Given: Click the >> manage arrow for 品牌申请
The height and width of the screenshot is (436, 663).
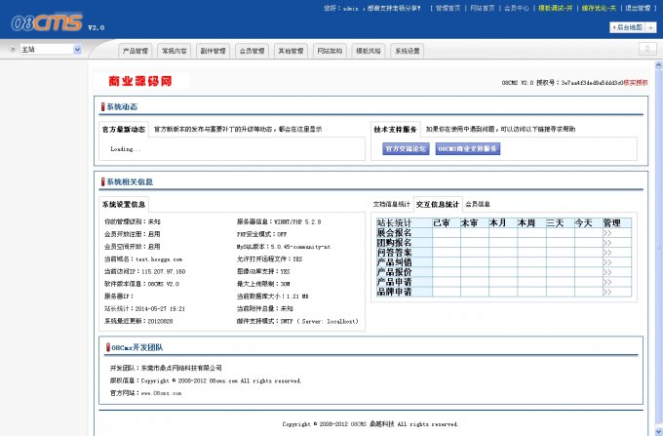Looking at the screenshot, I should click(x=607, y=292).
